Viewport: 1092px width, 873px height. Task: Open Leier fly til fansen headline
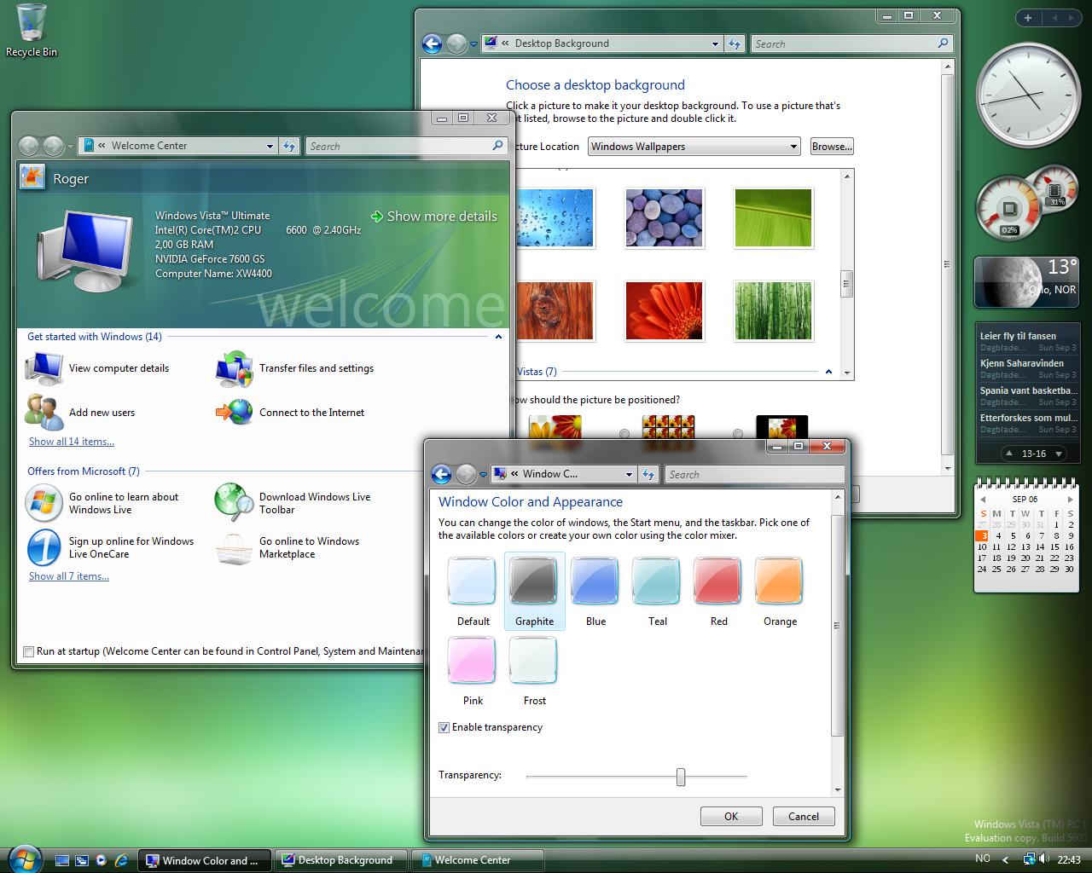1018,336
